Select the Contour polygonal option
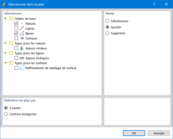This screenshot has height=139, width=173. point(6,114)
